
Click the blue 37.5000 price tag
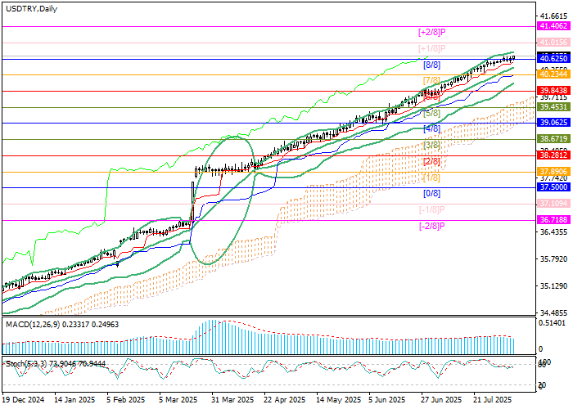553,187
